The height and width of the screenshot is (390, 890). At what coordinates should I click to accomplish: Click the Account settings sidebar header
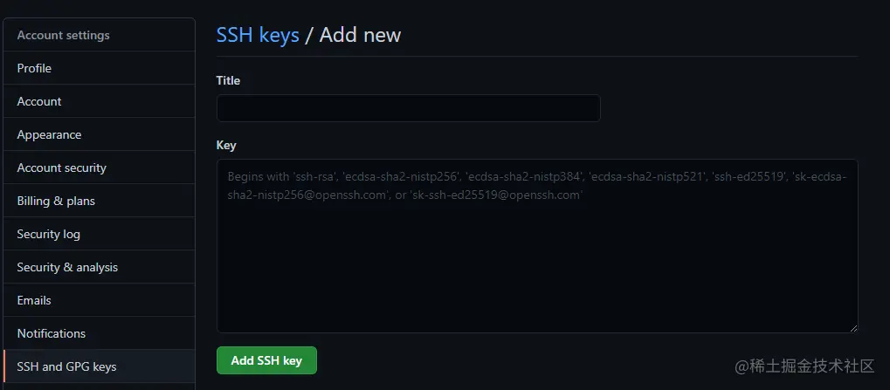64,35
